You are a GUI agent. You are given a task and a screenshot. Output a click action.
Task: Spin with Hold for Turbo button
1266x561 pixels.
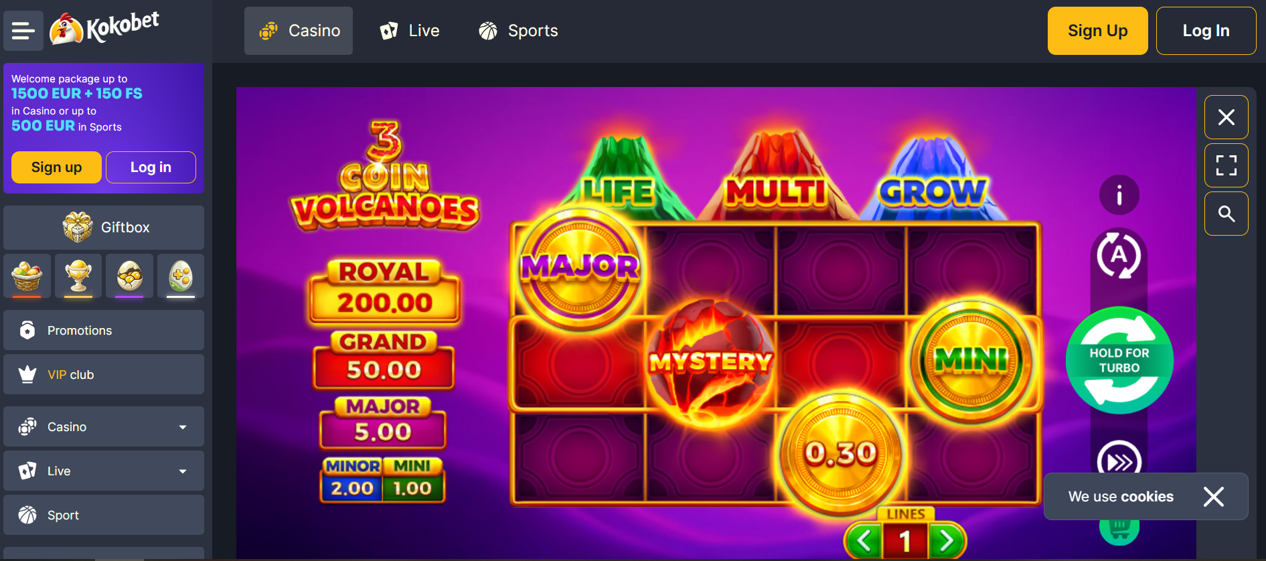tap(1119, 360)
